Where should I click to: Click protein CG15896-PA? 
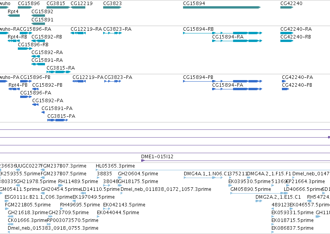click(x=26, y=97)
